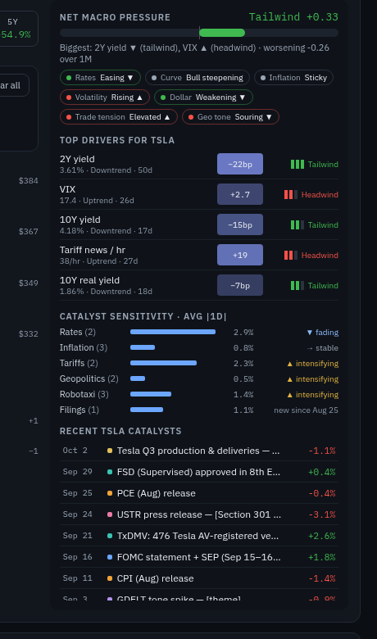
Task: Open the TxDMV 476 Tesla AV-registered catalyst
Action: [x=199, y=536]
